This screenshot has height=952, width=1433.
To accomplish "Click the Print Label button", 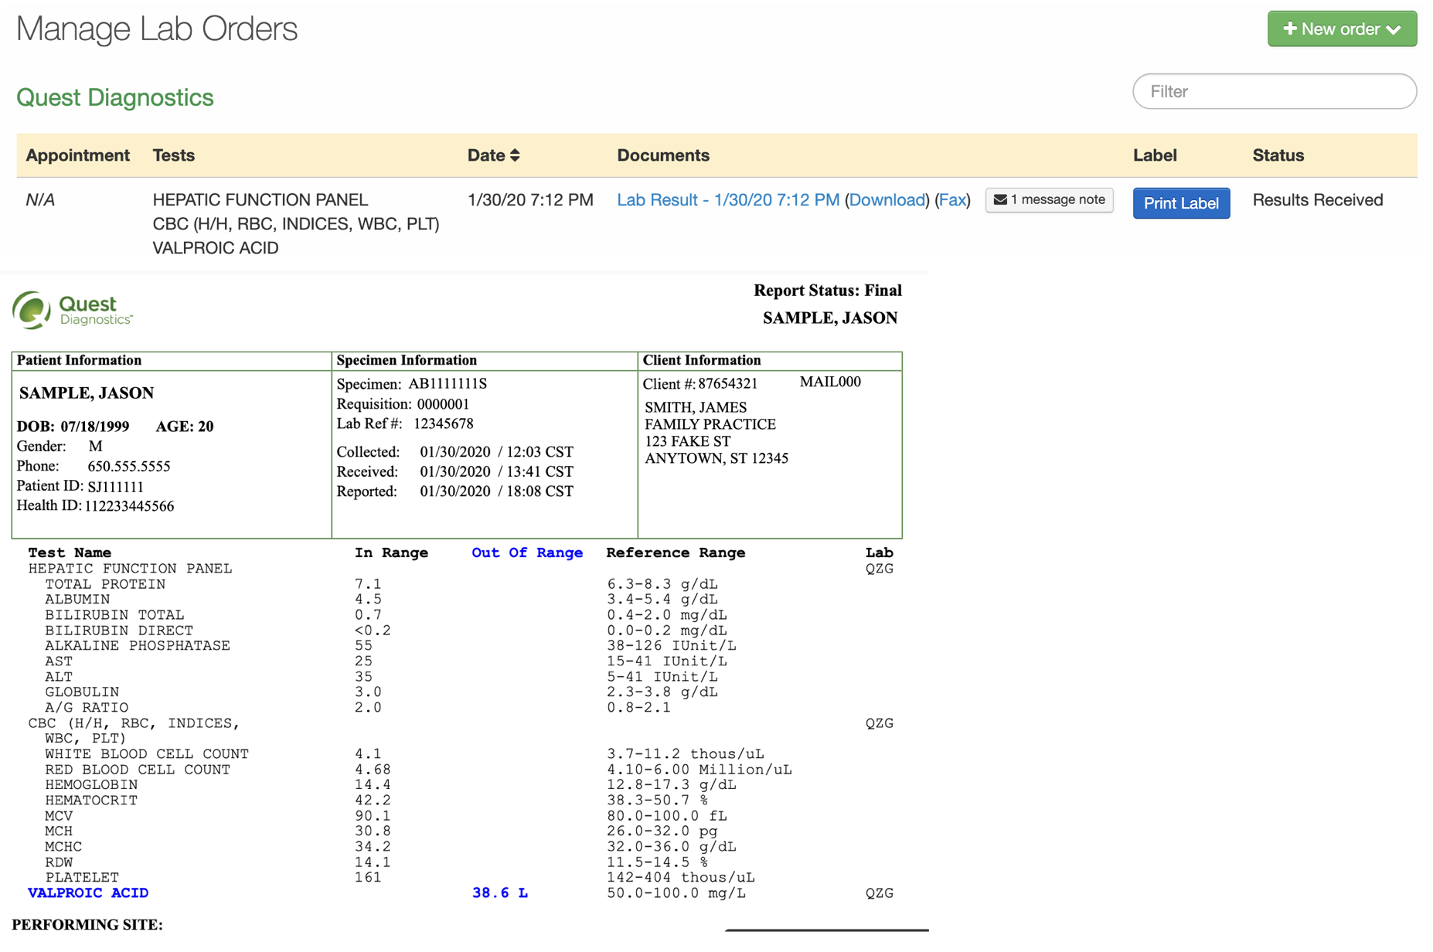I will coord(1181,203).
